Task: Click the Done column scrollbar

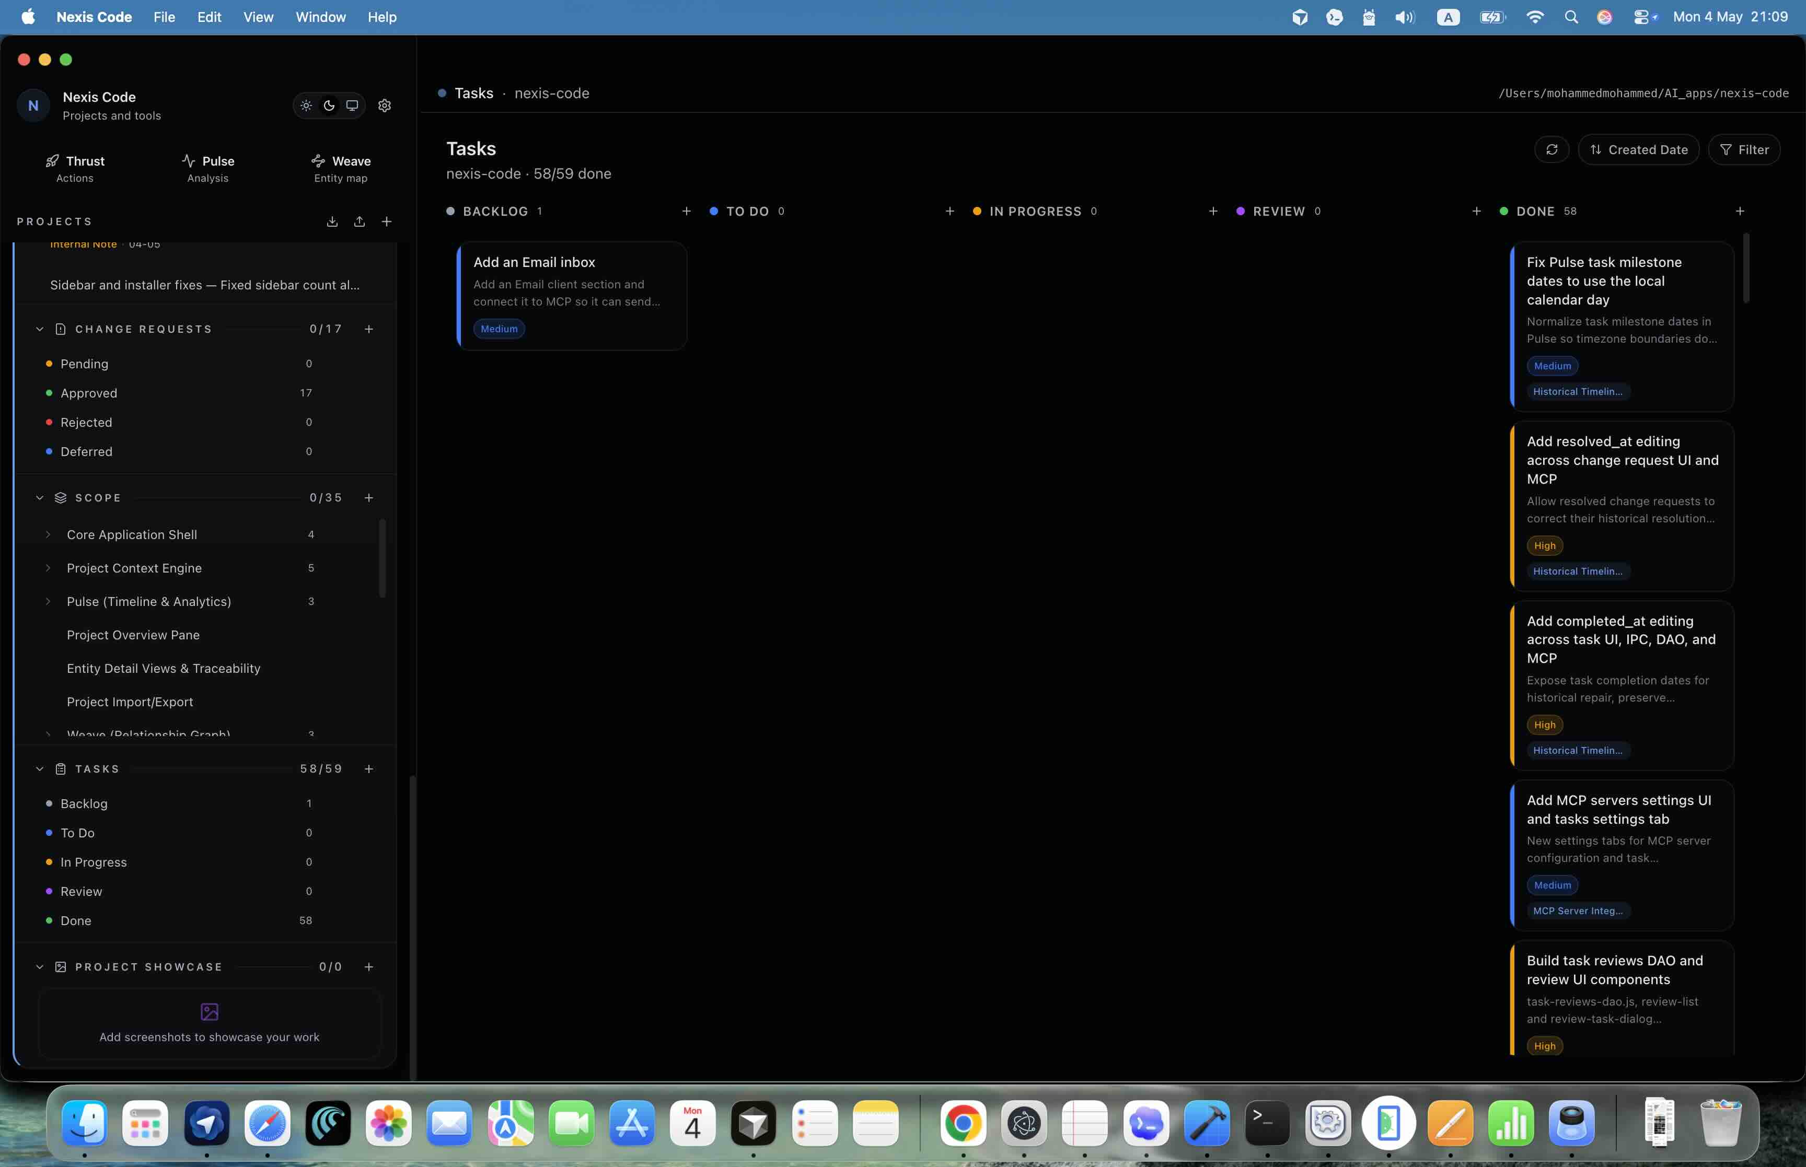Action: click(1746, 269)
